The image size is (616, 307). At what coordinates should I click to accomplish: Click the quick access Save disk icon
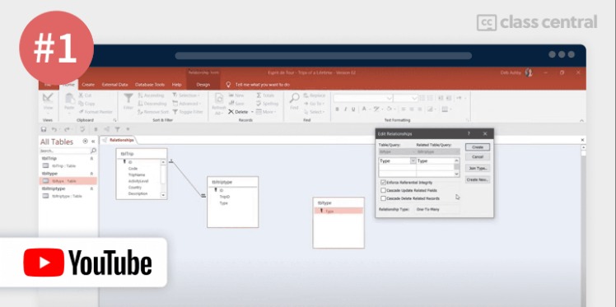pyautogui.click(x=44, y=129)
